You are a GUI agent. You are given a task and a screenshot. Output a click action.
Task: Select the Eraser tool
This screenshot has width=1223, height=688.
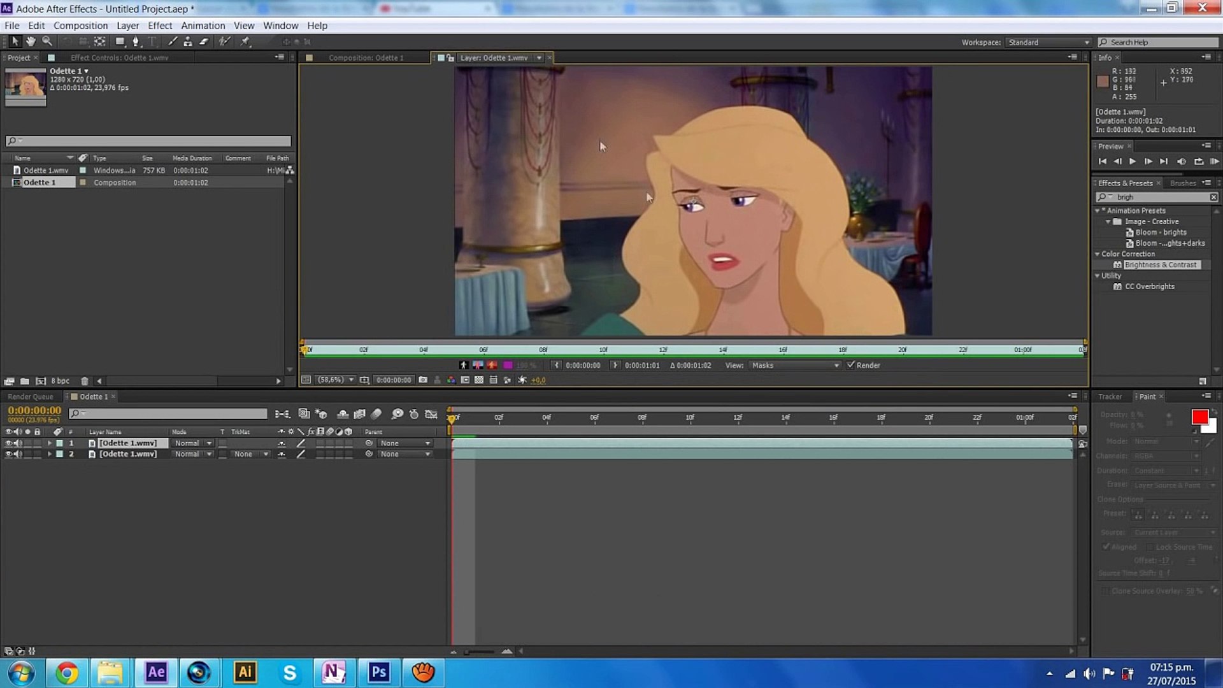(204, 41)
